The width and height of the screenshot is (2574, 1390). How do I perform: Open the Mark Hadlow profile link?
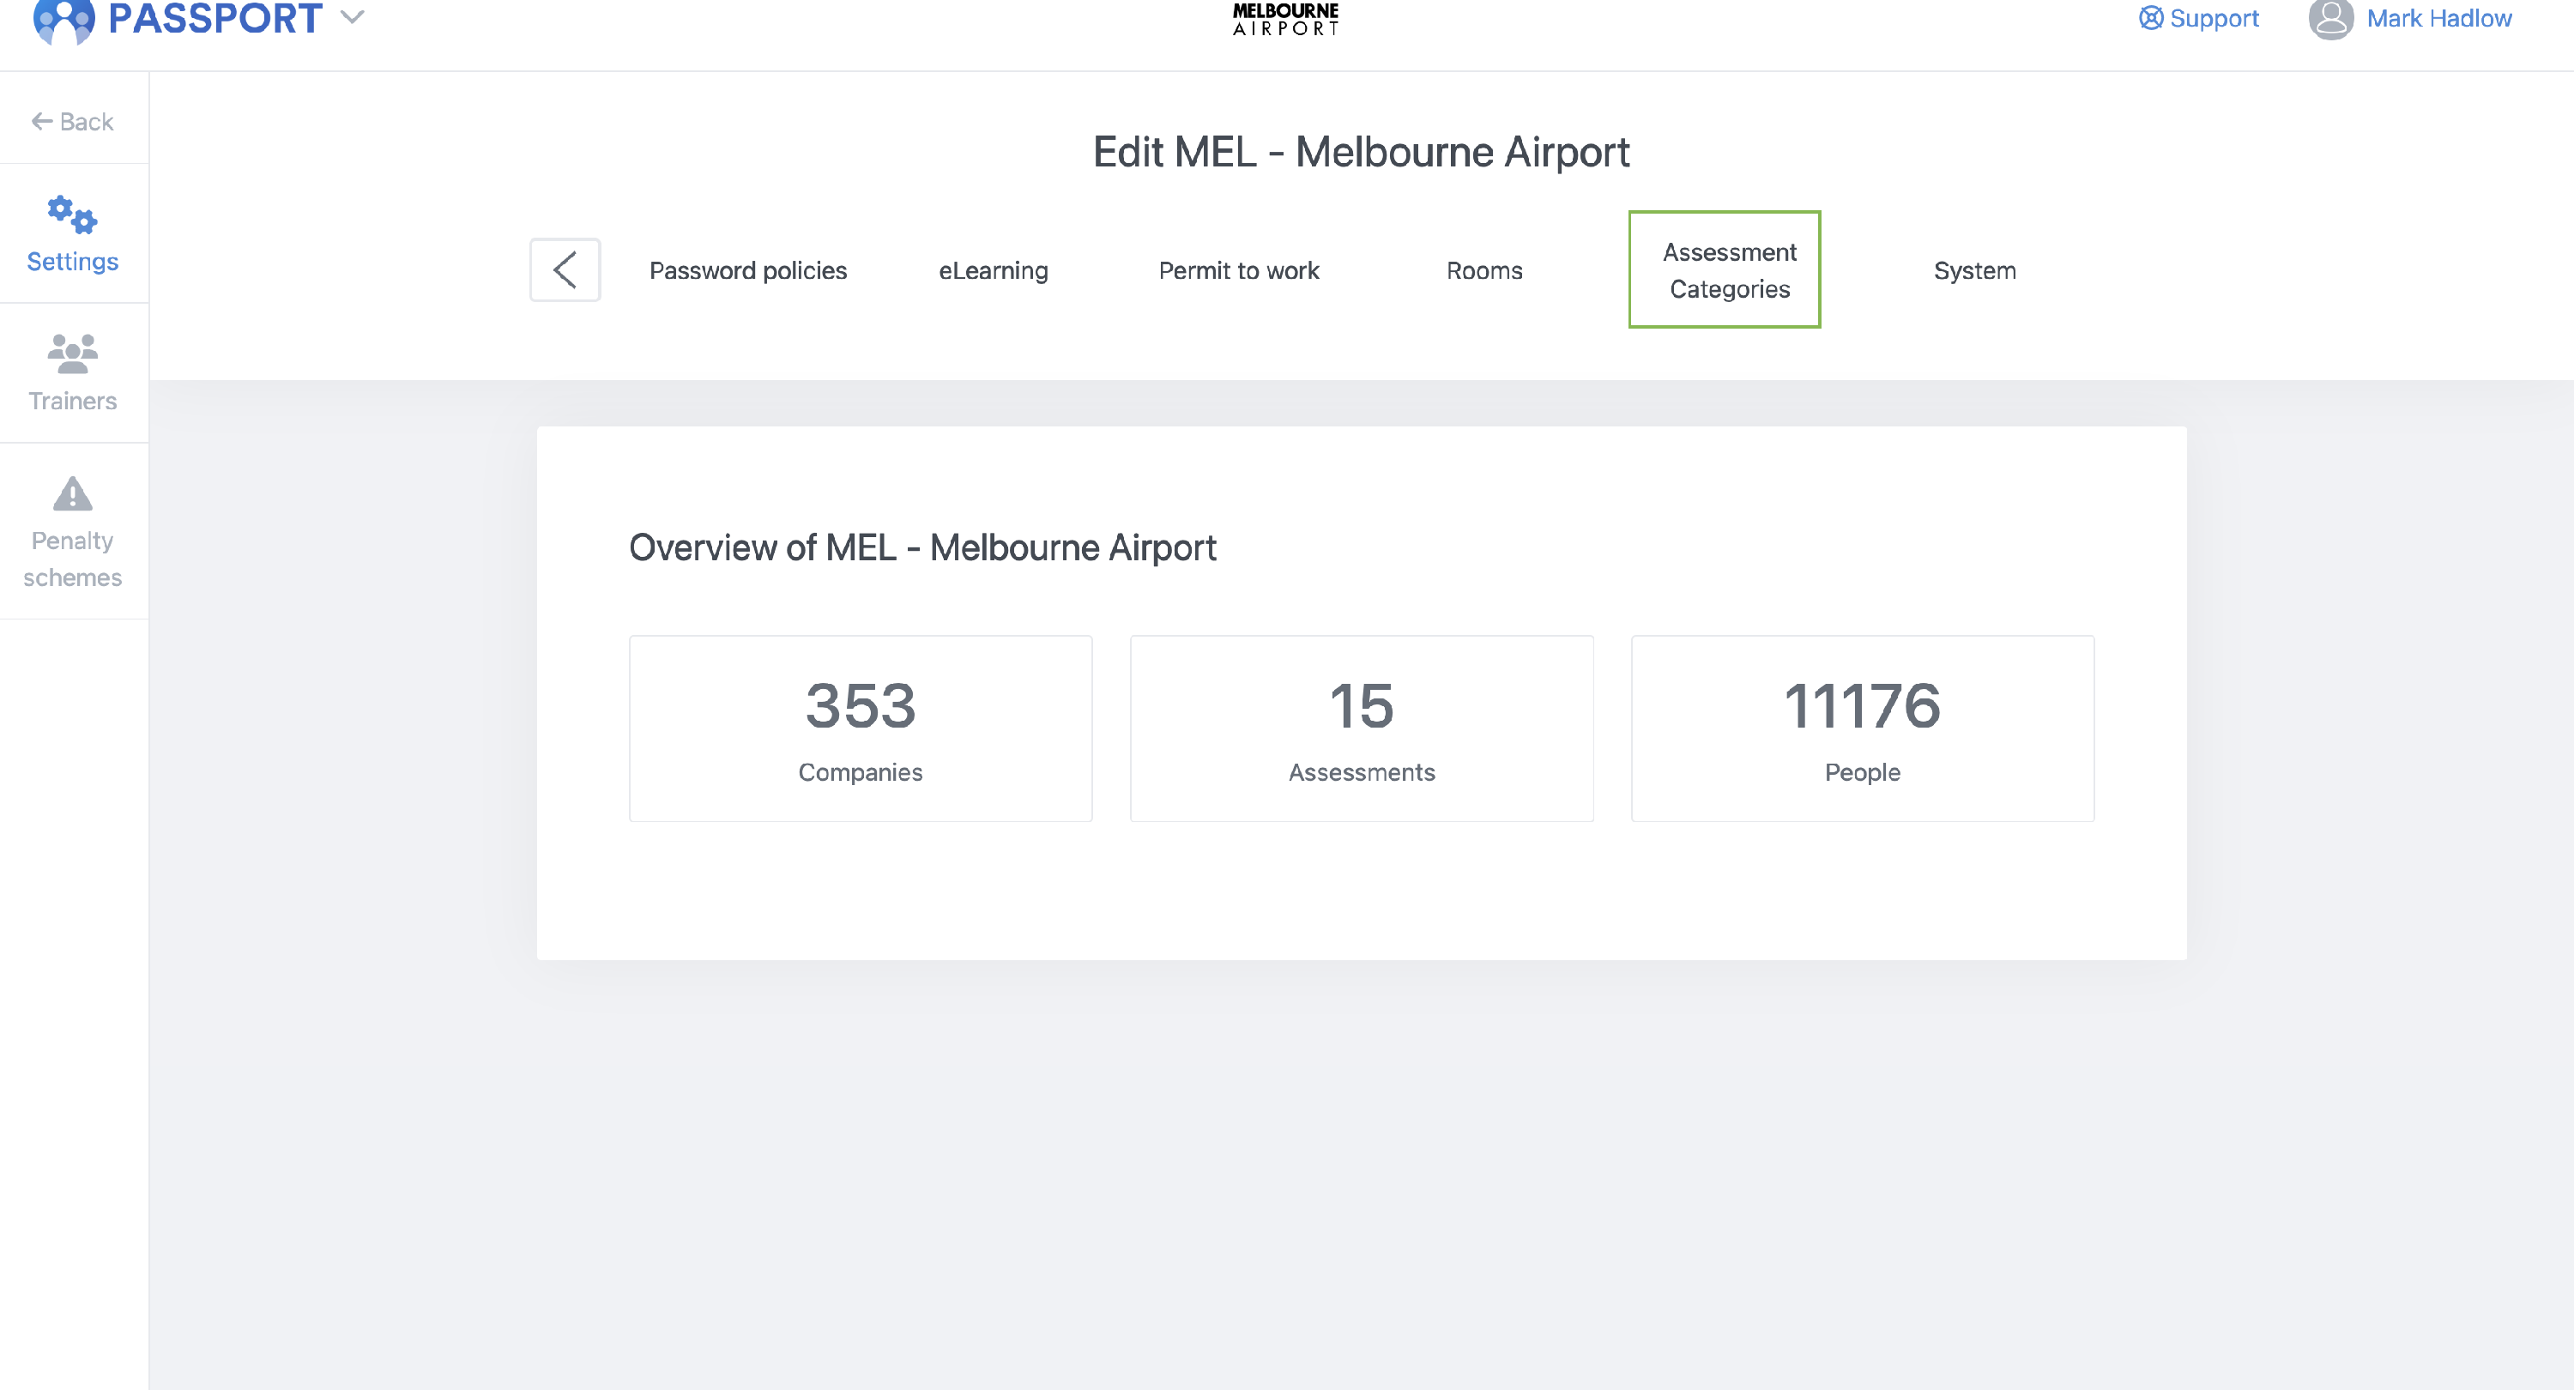point(2438,18)
